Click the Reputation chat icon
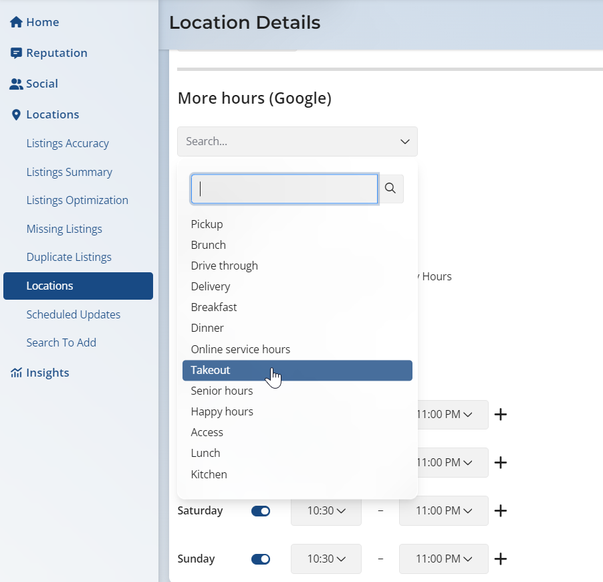The height and width of the screenshot is (582, 603). (x=16, y=53)
